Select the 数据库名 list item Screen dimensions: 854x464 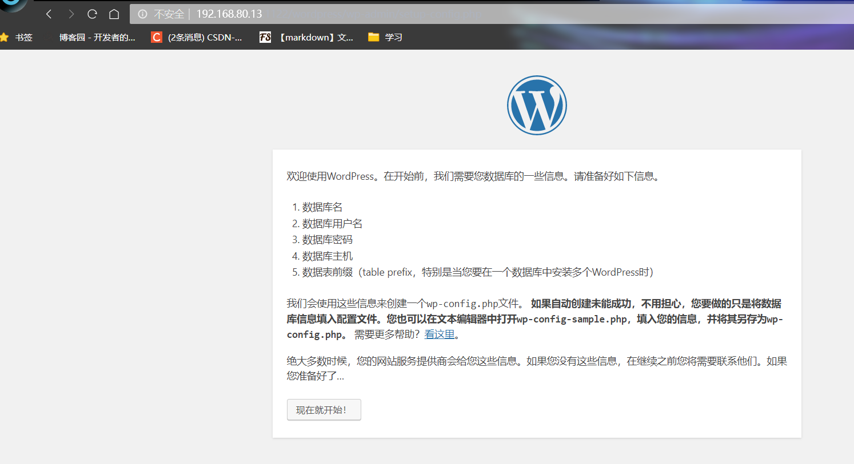click(x=322, y=207)
